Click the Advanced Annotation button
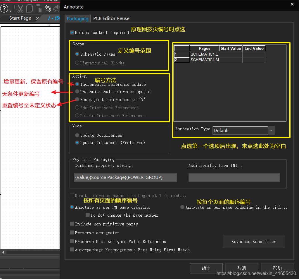The width and height of the screenshot is (299, 279). tap(254, 242)
